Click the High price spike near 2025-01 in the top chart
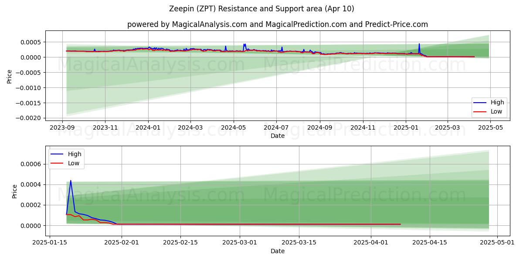Viewport: 523px width, 261px height. click(x=419, y=44)
